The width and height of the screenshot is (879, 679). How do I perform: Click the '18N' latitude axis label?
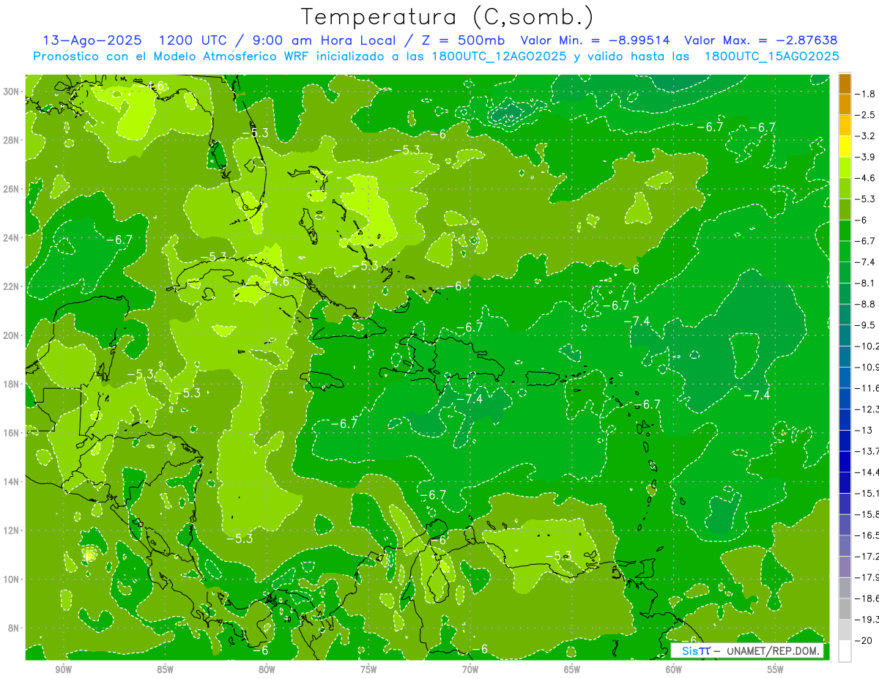point(12,384)
